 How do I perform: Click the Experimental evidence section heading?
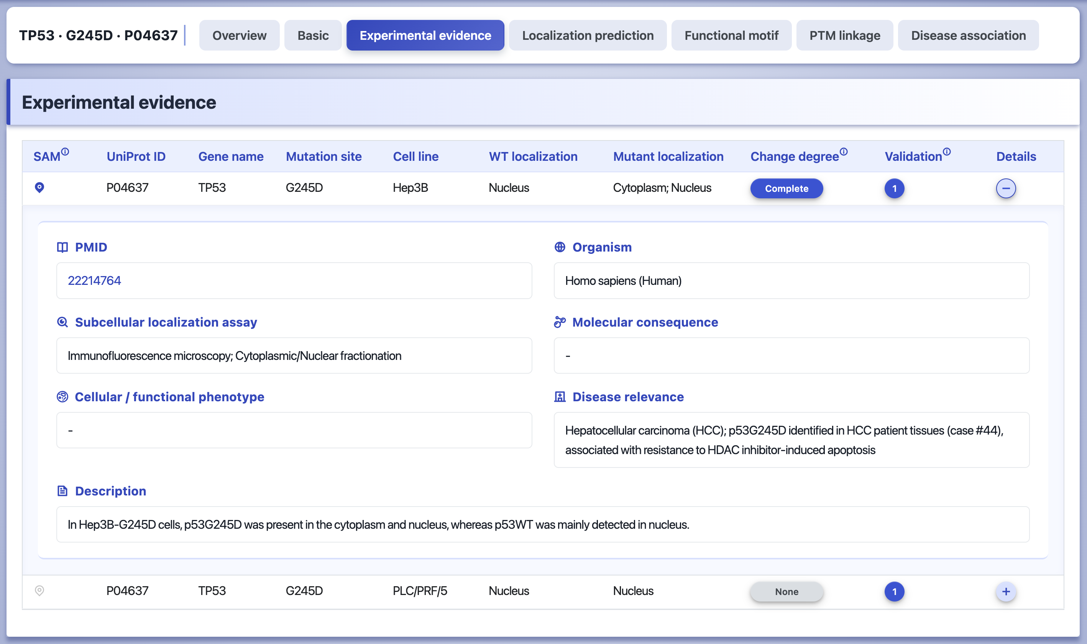click(x=119, y=102)
